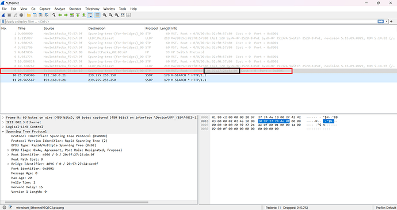Click packet details horizontal scrollbar

(77, 202)
